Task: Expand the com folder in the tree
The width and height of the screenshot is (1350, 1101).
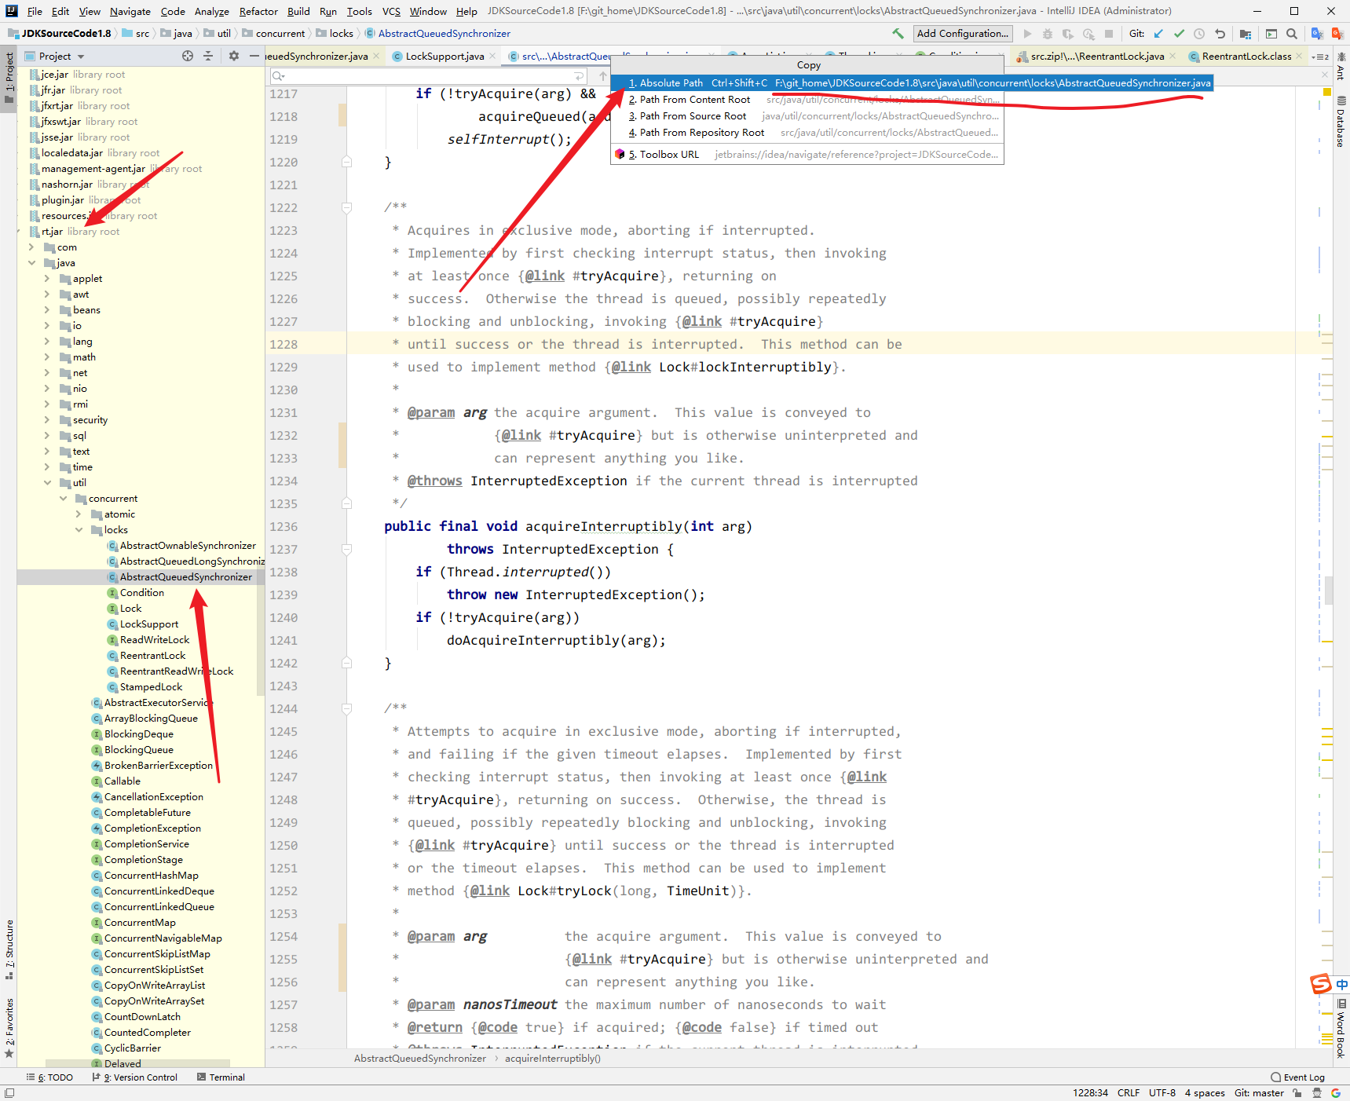Action: pyautogui.click(x=31, y=247)
